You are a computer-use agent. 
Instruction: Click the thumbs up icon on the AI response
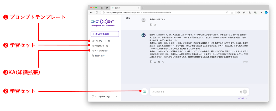pyautogui.click(x=159, y=62)
